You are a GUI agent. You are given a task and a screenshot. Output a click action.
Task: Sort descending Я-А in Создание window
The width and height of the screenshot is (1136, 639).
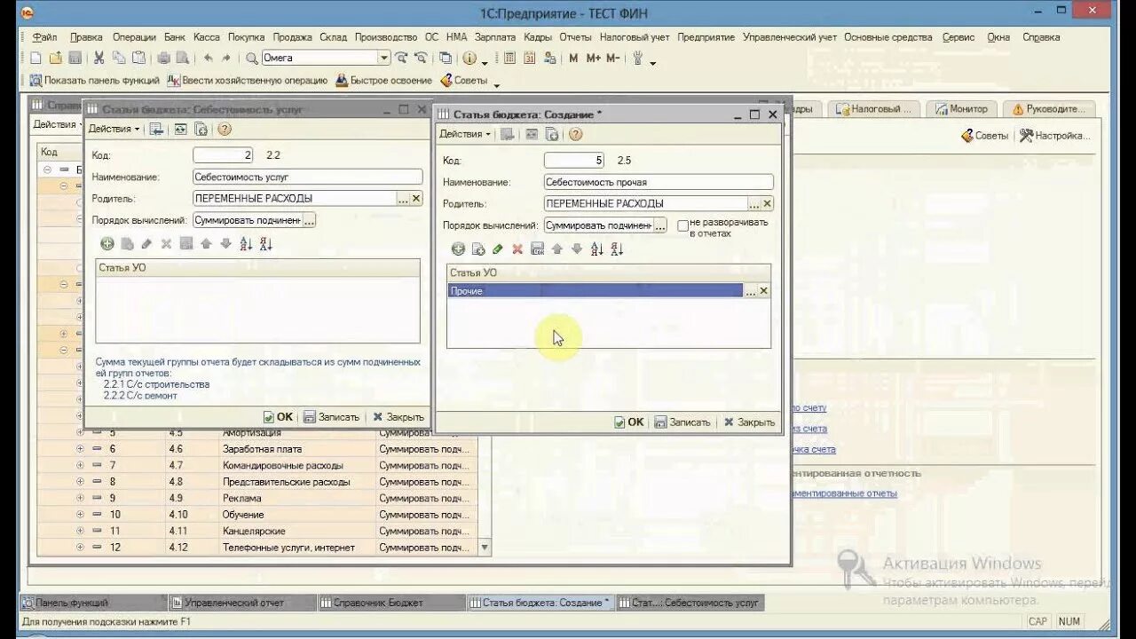coord(617,249)
